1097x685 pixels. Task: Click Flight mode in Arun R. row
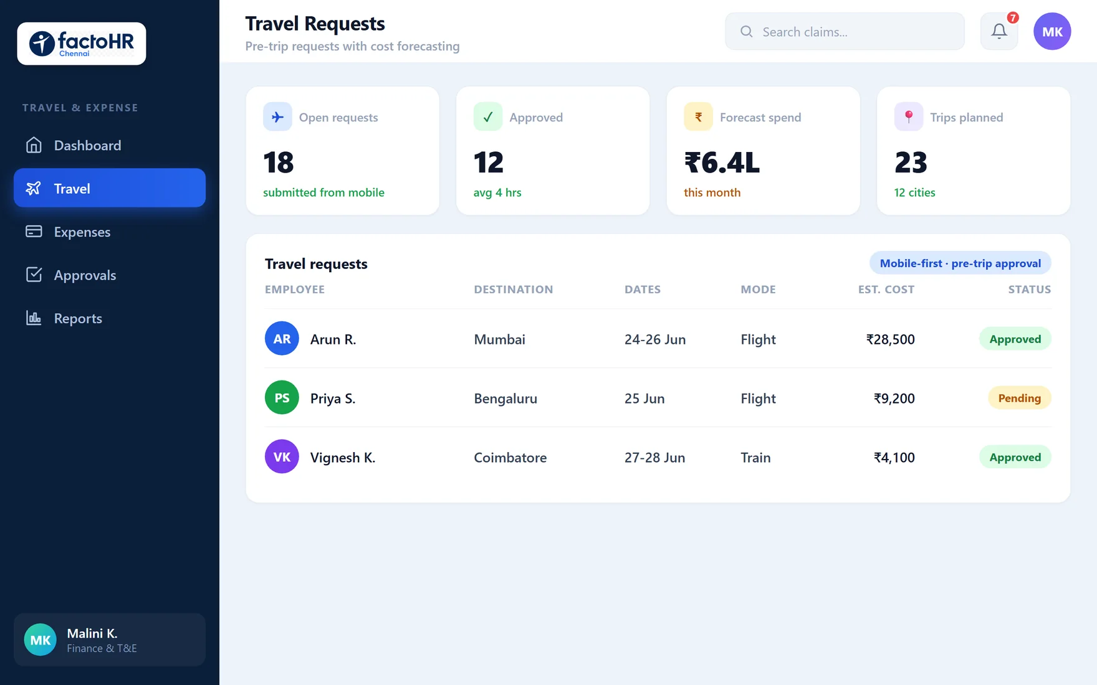pyautogui.click(x=759, y=339)
